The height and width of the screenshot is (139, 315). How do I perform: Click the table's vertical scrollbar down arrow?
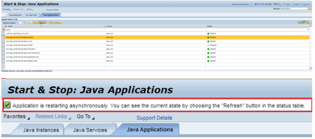[x=311, y=68]
